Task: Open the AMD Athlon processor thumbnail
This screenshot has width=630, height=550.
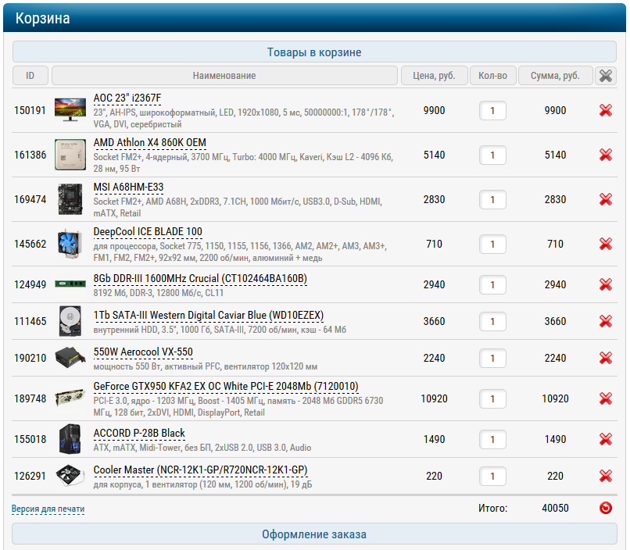Action: coord(70,155)
